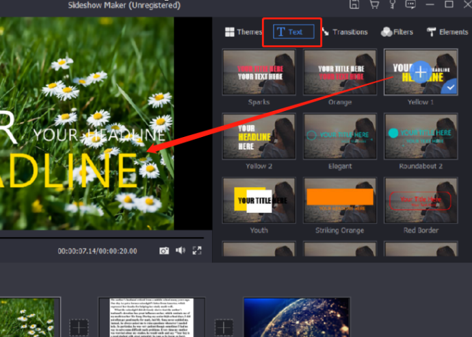The image size is (472, 337).
Task: Open the shopping cart purchase icon
Action: [374, 4]
